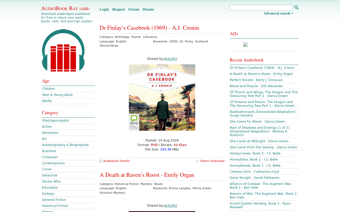Open Rain of Shadows and Endings link
340x212 pixels.
coord(260,131)
